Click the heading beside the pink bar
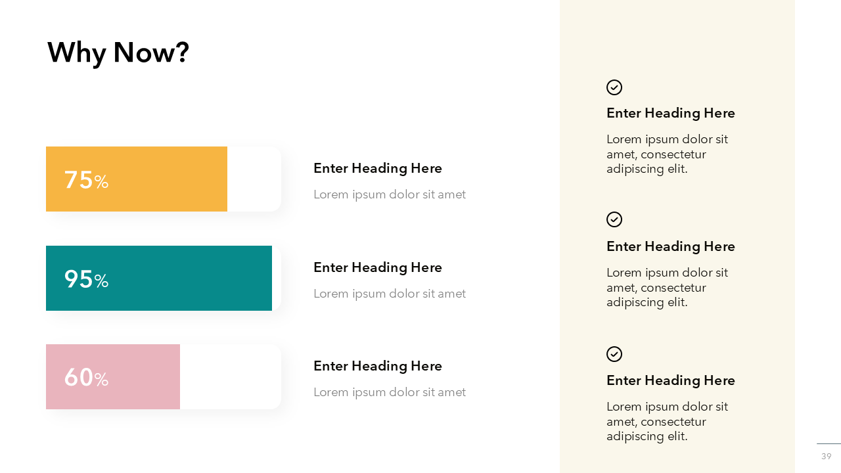Viewport: 841px width, 473px height. [x=378, y=366]
